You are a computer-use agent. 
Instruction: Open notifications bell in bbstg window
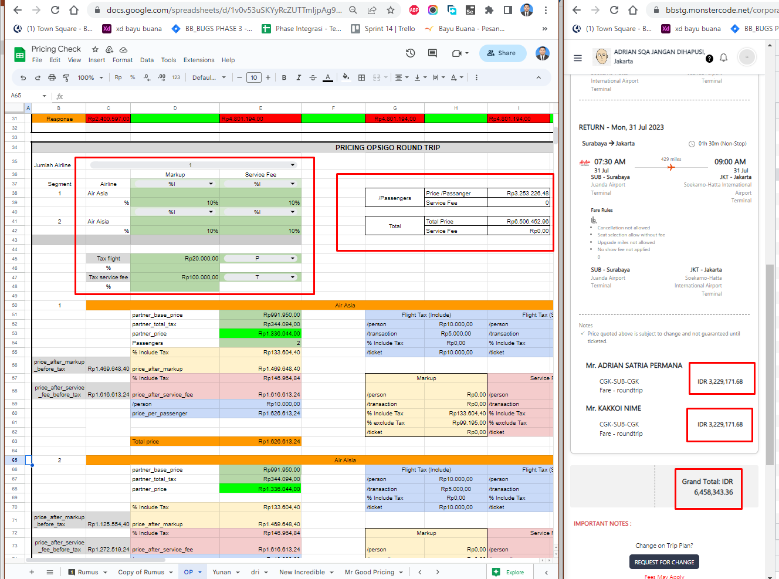point(723,57)
